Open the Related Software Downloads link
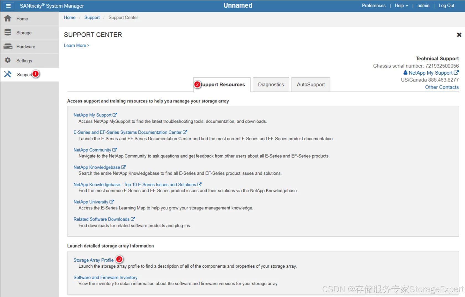 point(101,219)
